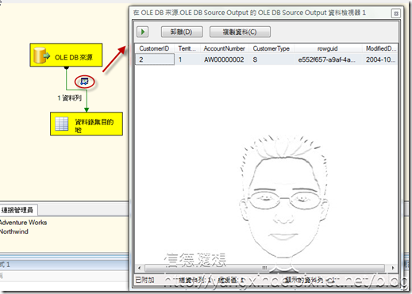Click the 複製資料(C) copy data button

[x=240, y=32]
